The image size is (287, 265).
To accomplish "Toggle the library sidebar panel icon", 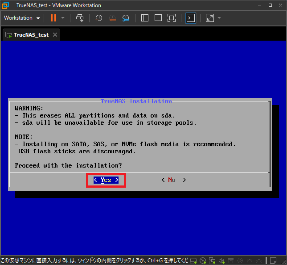I will point(144,18).
